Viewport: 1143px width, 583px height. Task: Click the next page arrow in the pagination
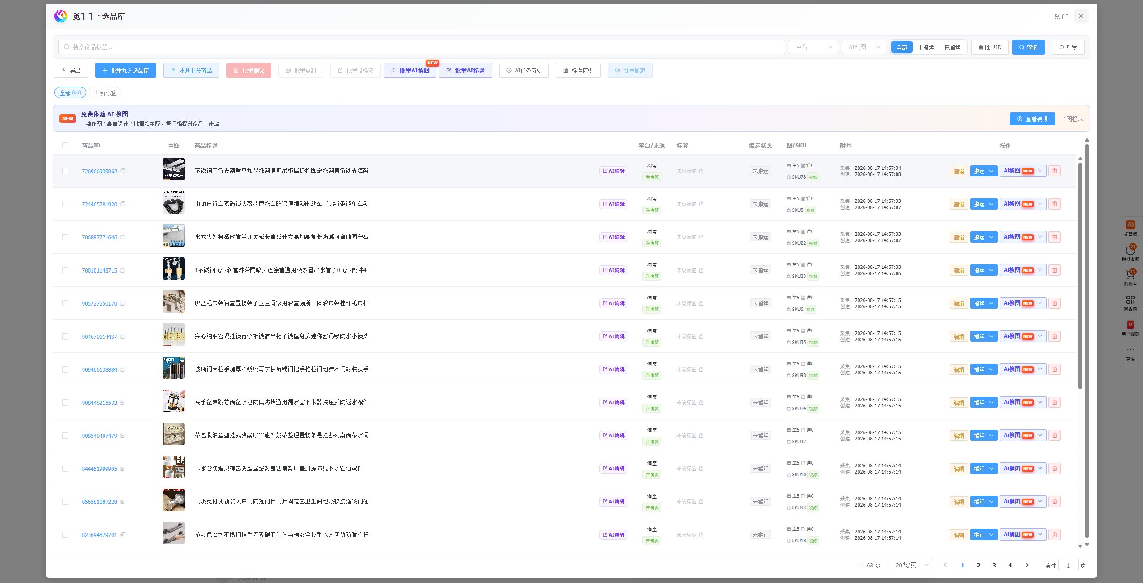[1027, 565]
